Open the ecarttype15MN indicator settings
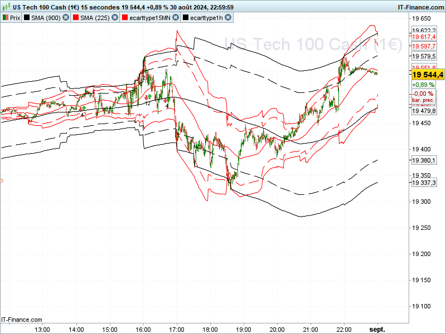Screen dimensions: 446x334 [x=149, y=18]
